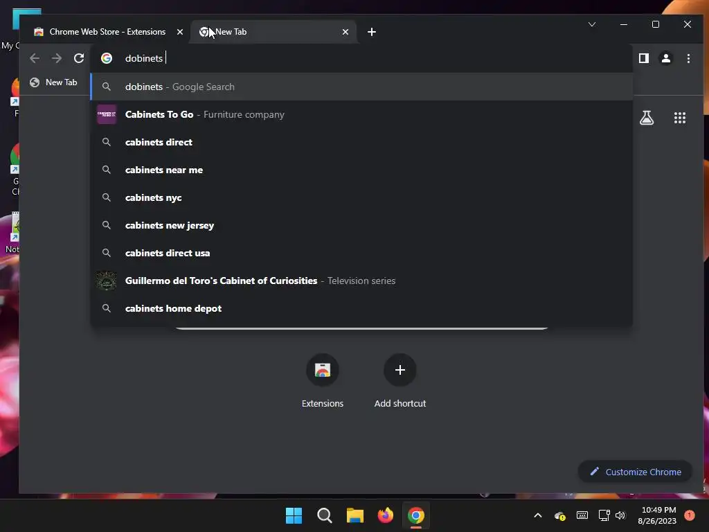Launch Firefox from the taskbar

click(385, 515)
